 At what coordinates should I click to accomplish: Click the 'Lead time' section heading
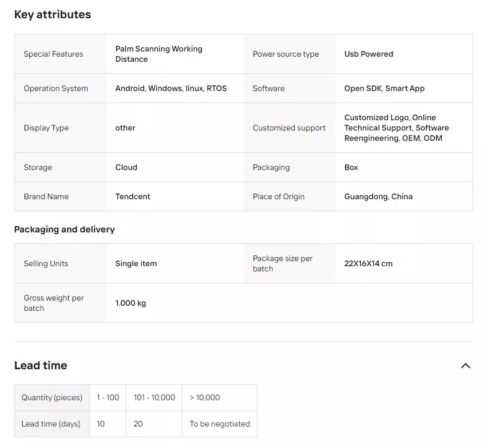pos(41,366)
